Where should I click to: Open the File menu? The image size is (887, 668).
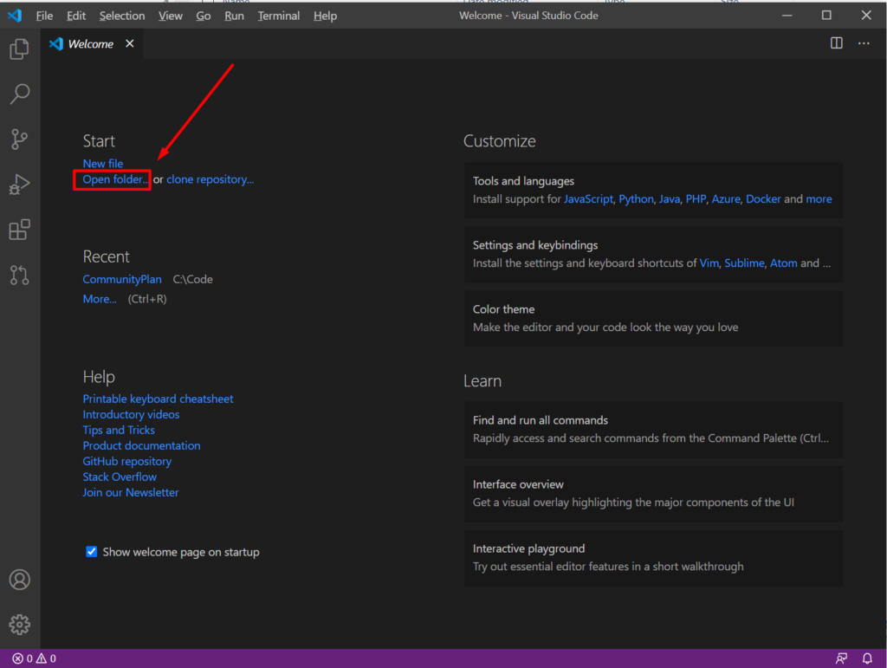pos(44,16)
